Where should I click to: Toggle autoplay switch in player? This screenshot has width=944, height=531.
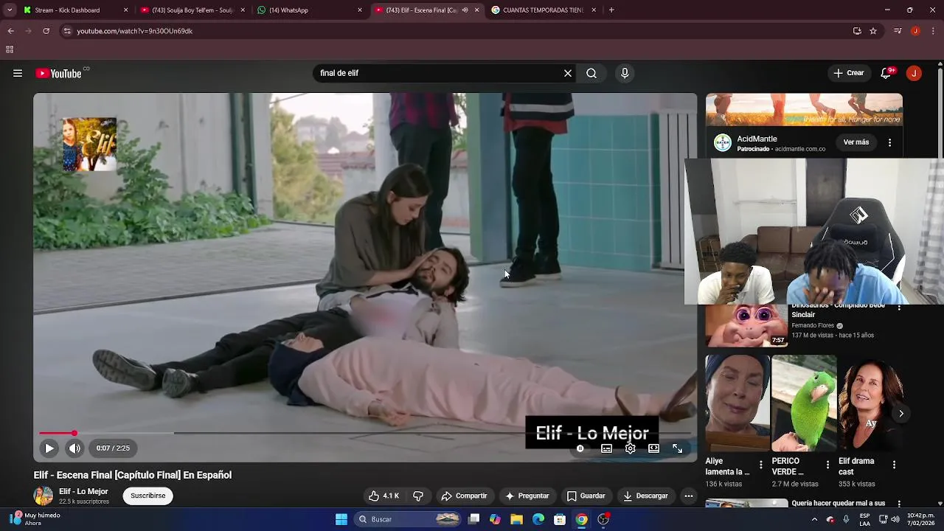580,448
